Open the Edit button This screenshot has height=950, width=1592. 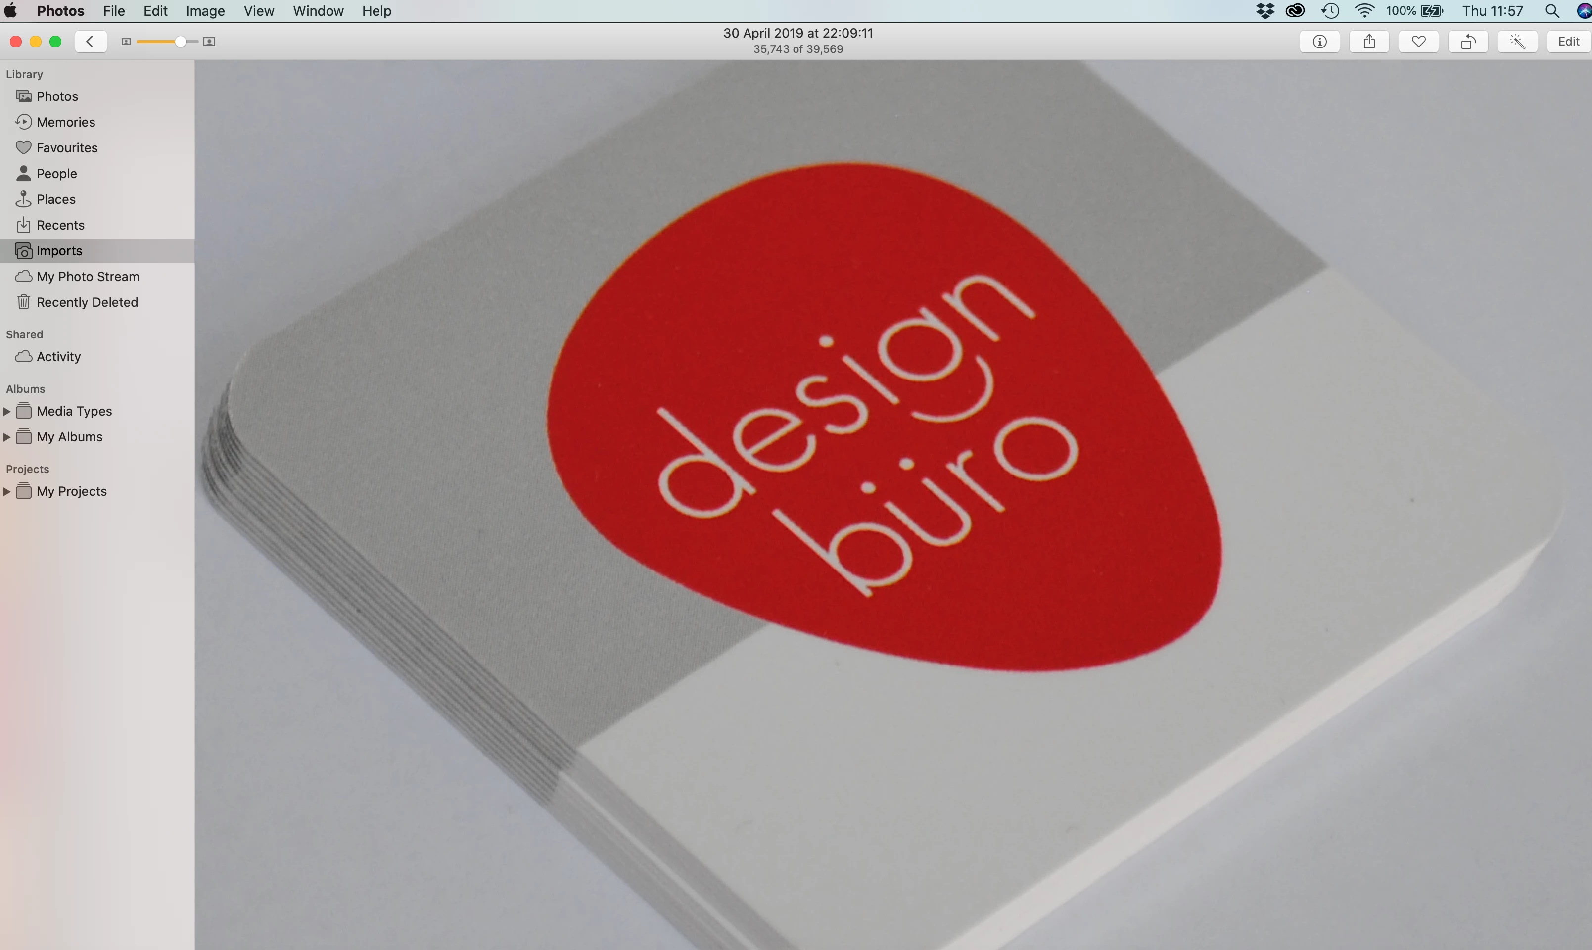pyautogui.click(x=1568, y=42)
